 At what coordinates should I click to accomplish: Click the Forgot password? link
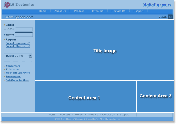[x=18, y=43]
